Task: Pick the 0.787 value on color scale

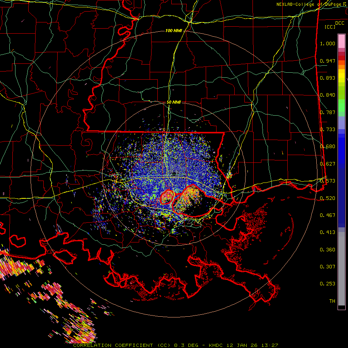Action: pos(328,112)
